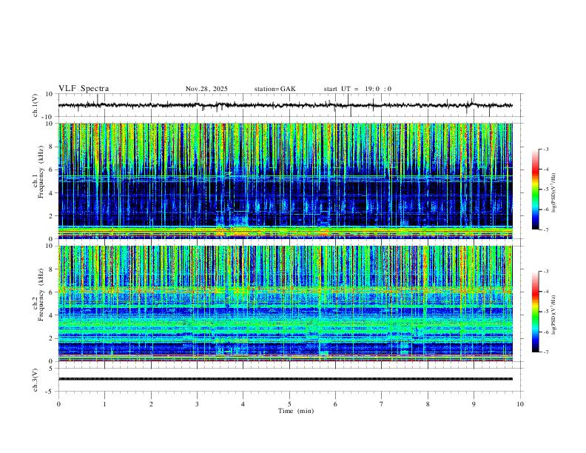Click the ch.2 spectrogram image panel

(286, 303)
